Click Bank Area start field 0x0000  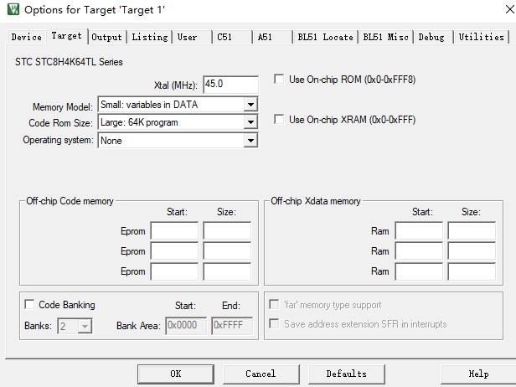coord(186,326)
